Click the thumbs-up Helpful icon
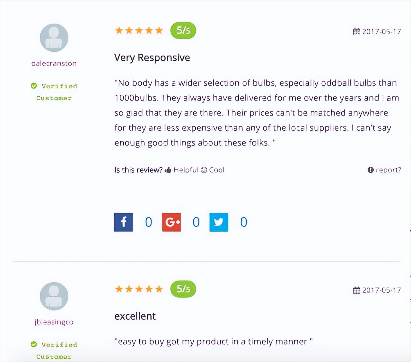This screenshot has height=362, width=411. pos(168,170)
